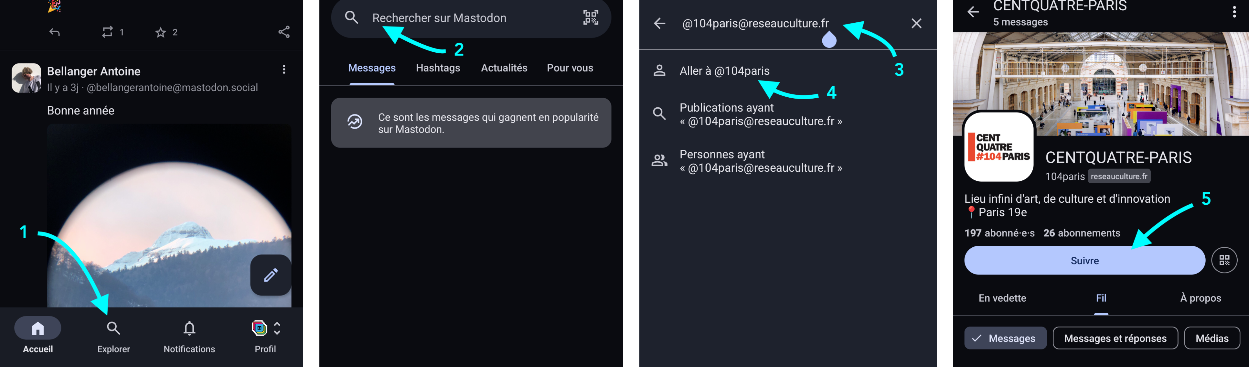Viewport: 1249px width, 367px height.
Task: Select the Fil profile tab
Action: [1101, 298]
